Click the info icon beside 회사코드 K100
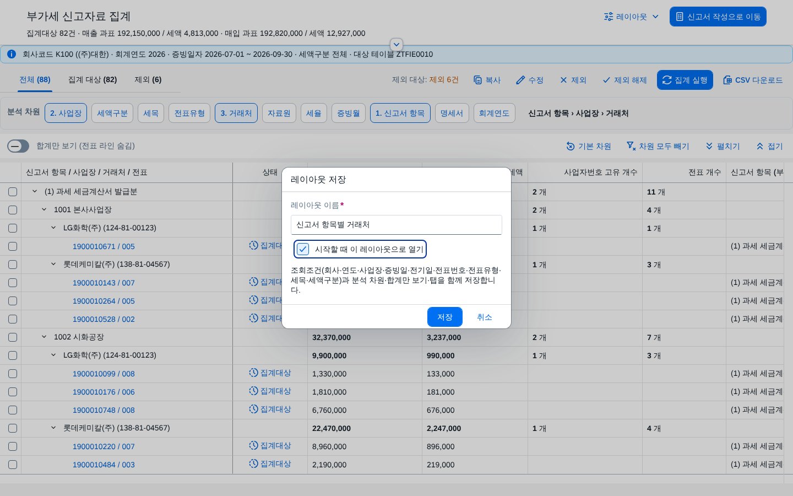 (x=12, y=54)
